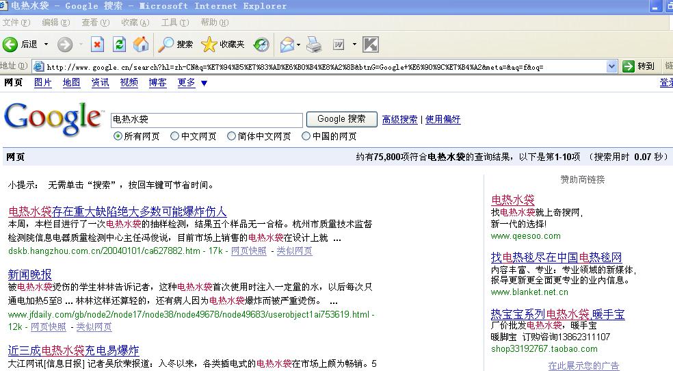Open 类似网页 for the hangzhou.com.cn result
This screenshot has width=673, height=371.
tap(294, 251)
